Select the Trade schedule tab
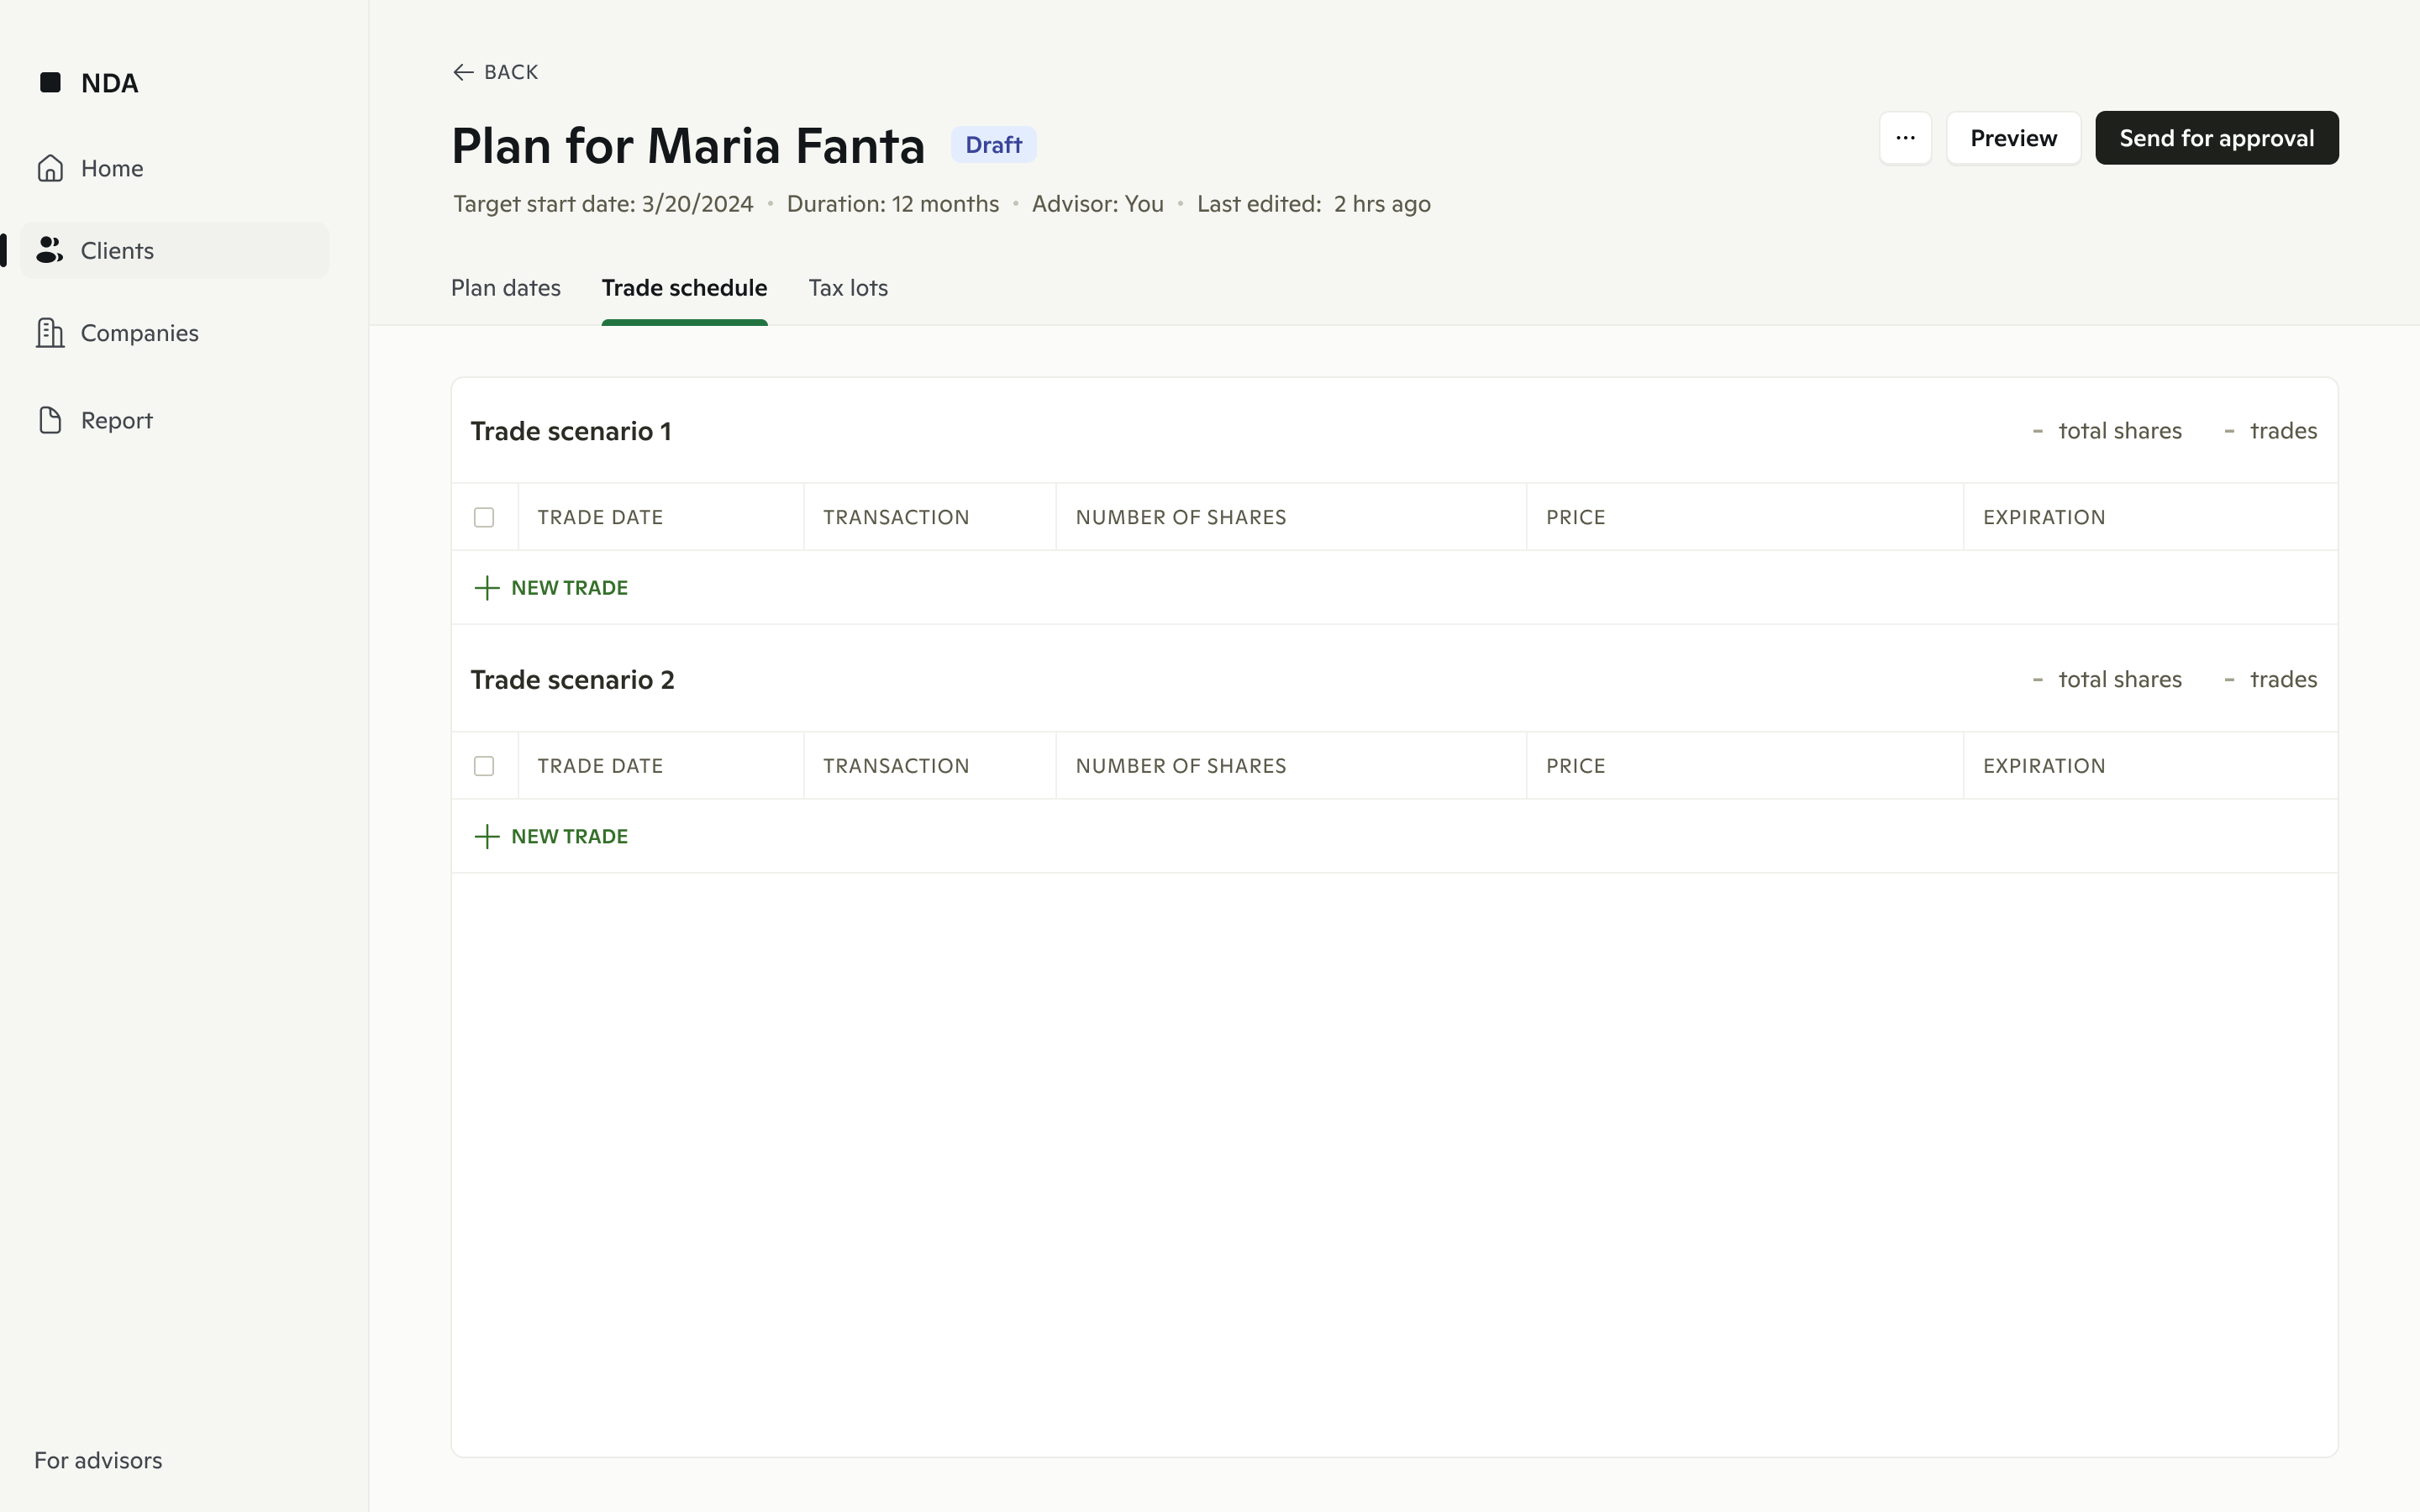This screenshot has height=1512, width=2420. point(684,288)
